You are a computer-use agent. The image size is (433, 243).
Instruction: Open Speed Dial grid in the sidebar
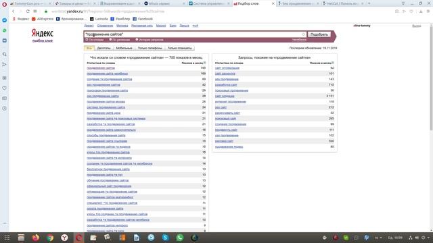[x=5, y=78]
